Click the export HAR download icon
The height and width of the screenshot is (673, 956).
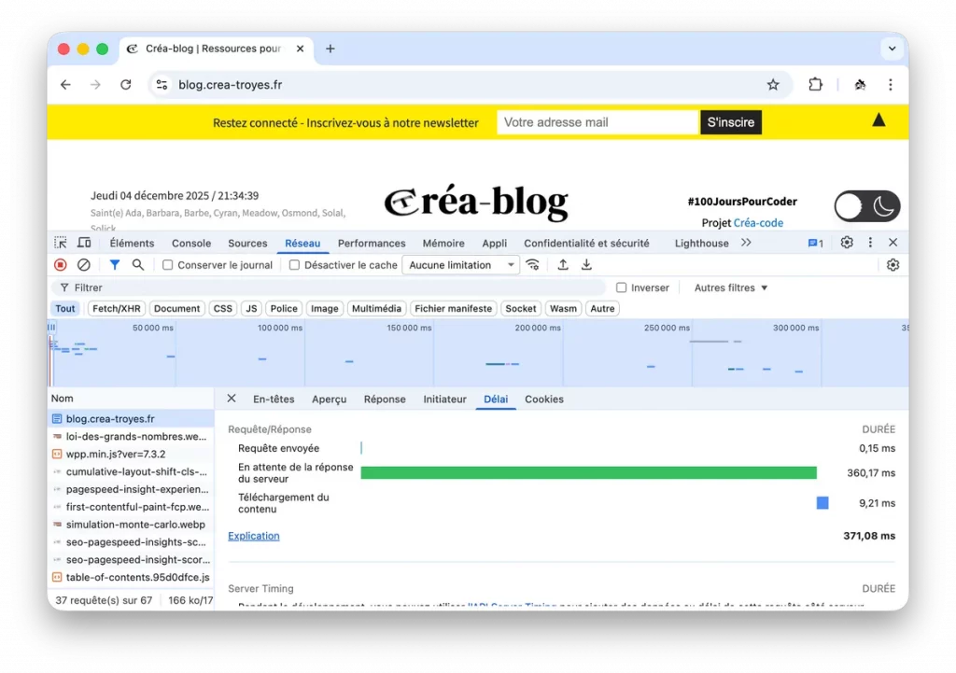point(586,265)
